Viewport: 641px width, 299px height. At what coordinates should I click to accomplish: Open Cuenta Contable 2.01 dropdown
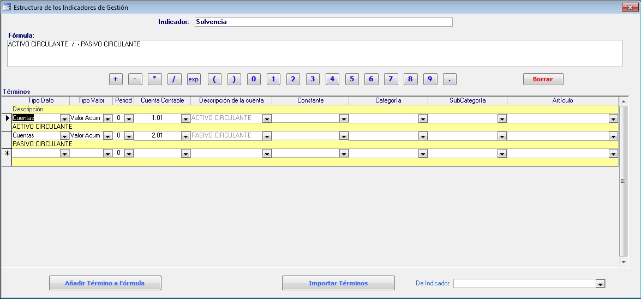tap(185, 136)
